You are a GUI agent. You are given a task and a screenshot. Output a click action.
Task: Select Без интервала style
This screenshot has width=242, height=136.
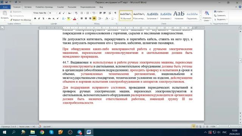139,15
